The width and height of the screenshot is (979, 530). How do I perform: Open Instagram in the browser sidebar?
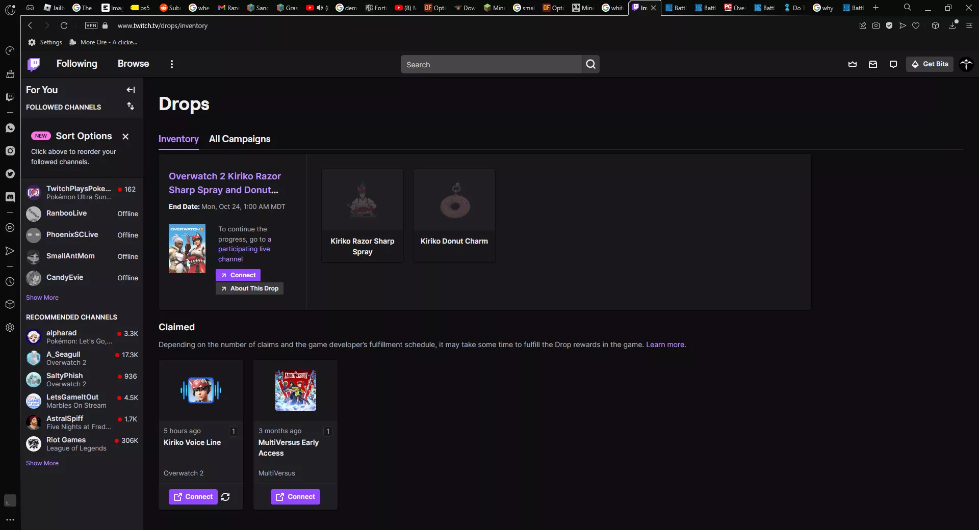(x=10, y=151)
